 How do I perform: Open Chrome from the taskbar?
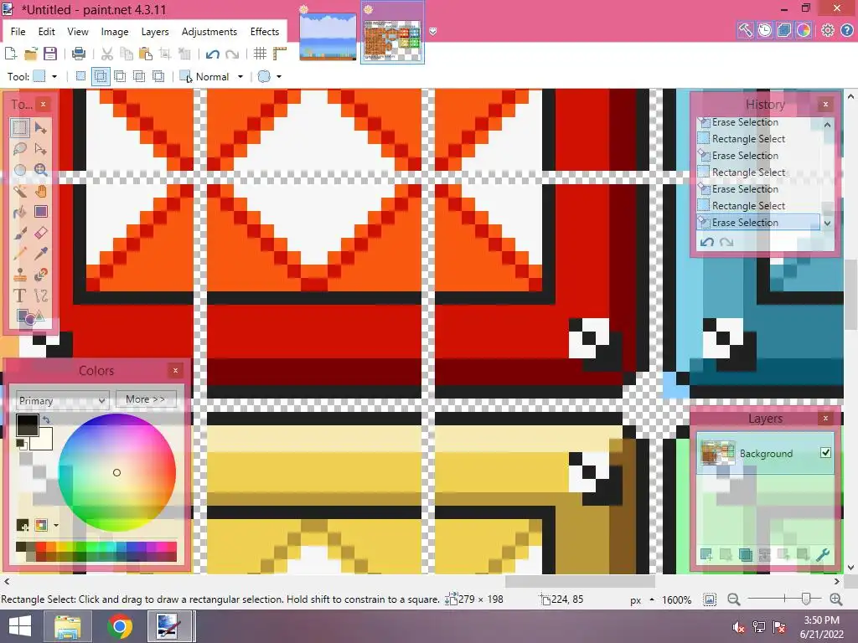(119, 626)
